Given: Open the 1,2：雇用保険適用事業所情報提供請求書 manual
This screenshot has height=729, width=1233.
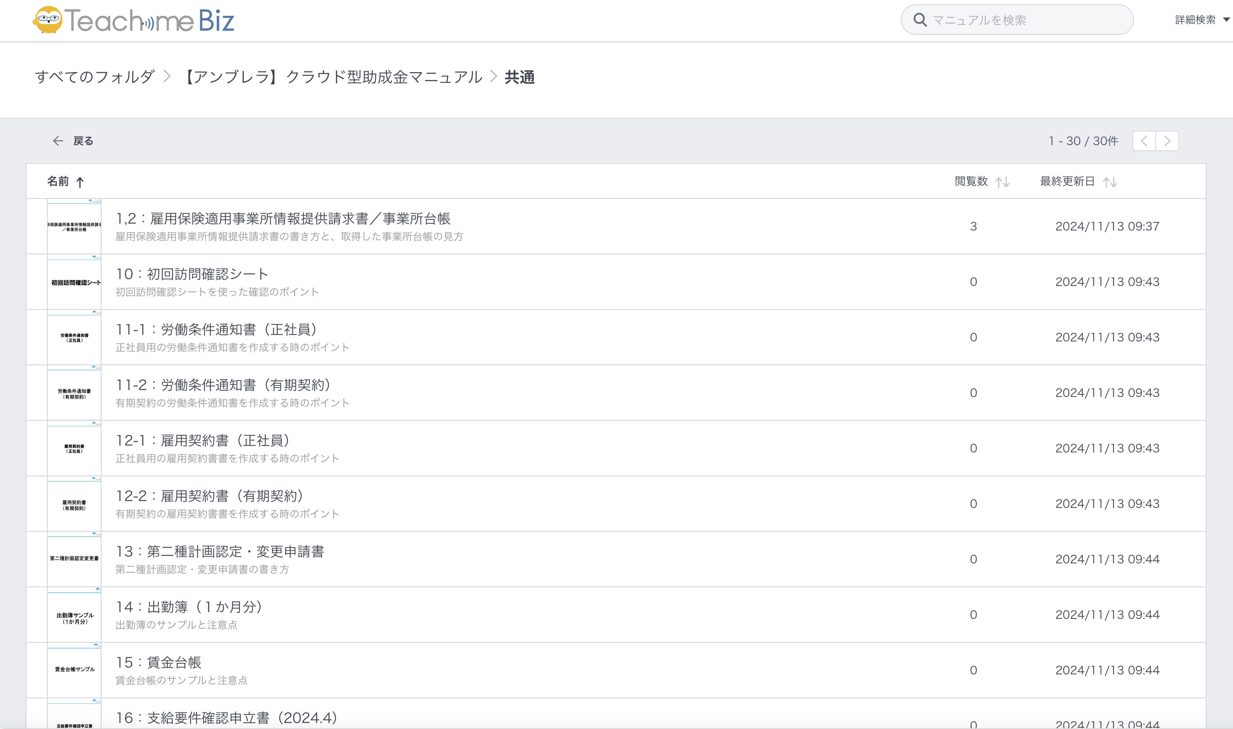Looking at the screenshot, I should pos(283,219).
